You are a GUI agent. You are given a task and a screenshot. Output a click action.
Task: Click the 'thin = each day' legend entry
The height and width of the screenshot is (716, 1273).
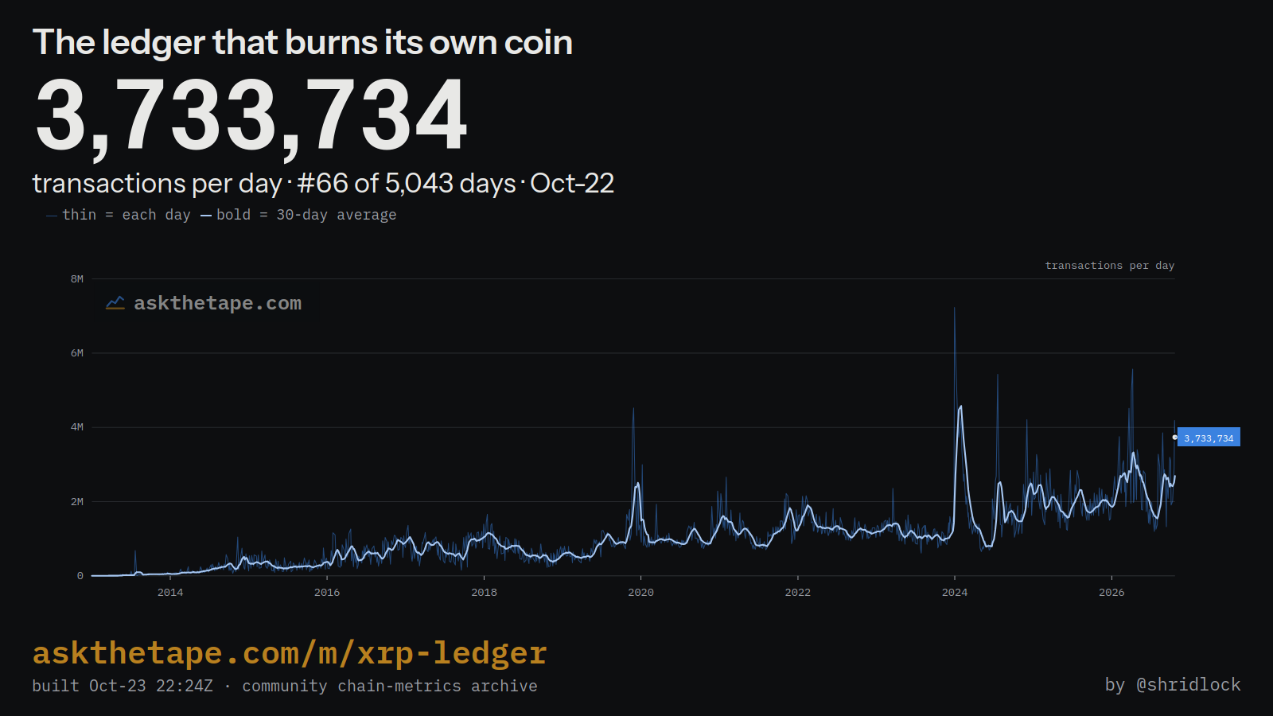coord(119,215)
